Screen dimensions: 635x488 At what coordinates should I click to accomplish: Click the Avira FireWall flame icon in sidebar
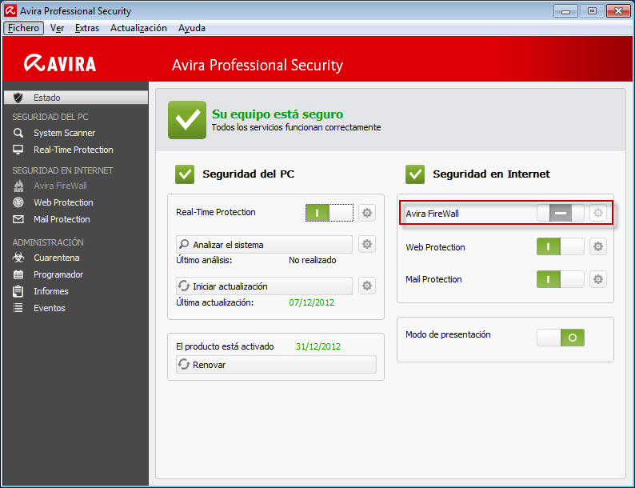point(18,186)
